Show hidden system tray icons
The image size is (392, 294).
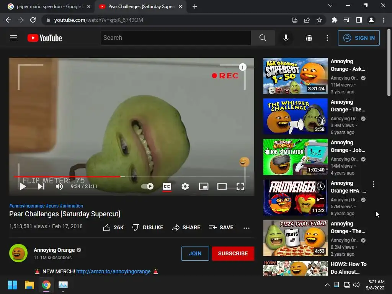[x=327, y=285]
